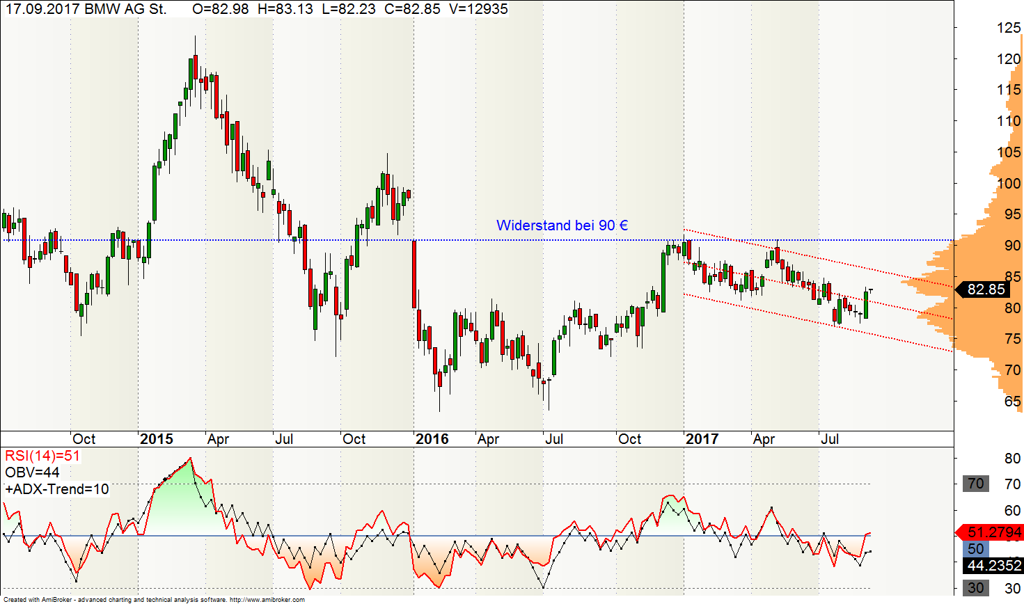Click the 65 price axis label
This screenshot has width=1024, height=604.
pyautogui.click(x=1013, y=402)
